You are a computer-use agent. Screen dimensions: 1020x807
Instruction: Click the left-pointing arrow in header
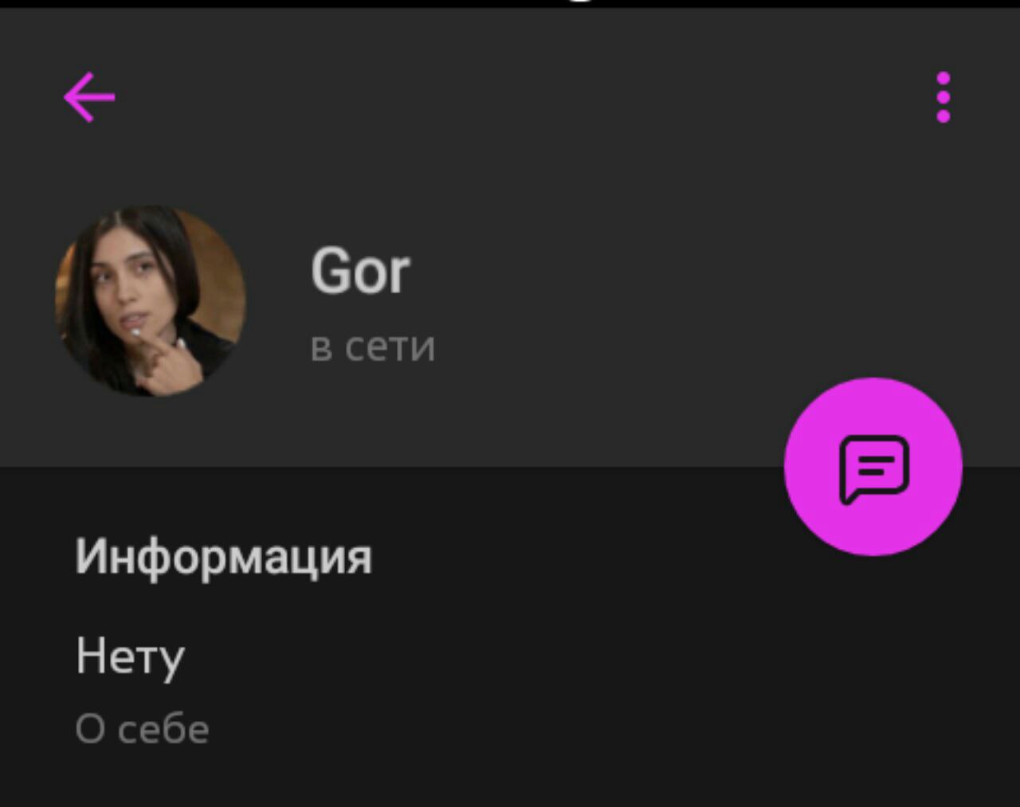(90, 97)
